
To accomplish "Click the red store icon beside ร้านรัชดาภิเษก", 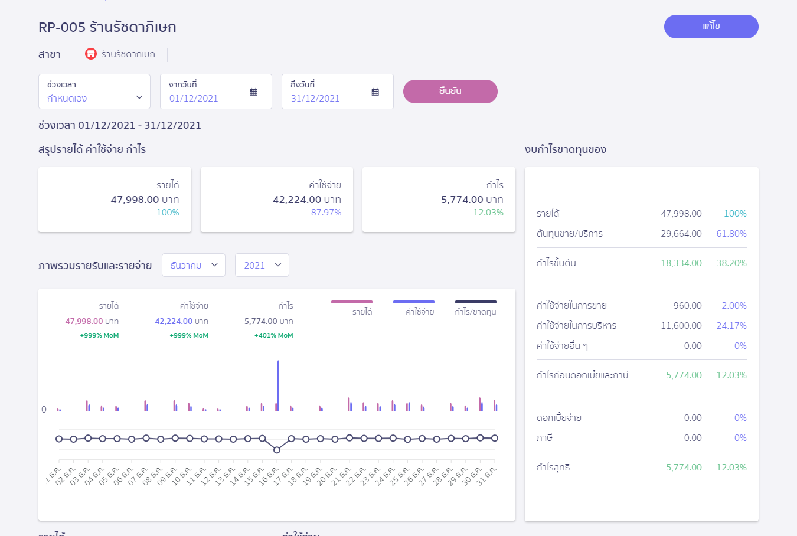I will (91, 54).
